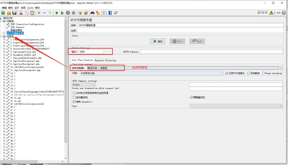
Task: Click the 端口 port field showing 8888
Action: 92,52
